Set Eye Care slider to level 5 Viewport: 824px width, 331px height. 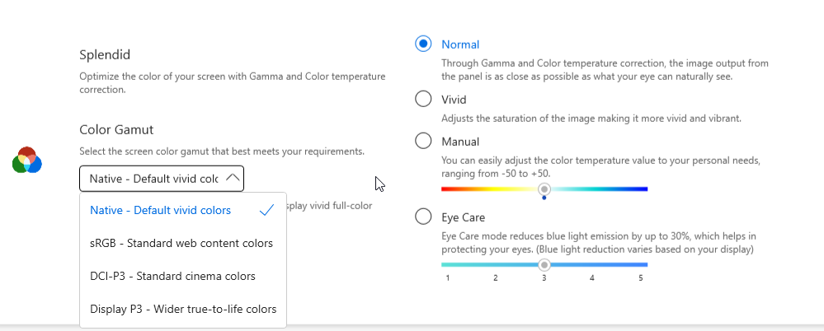click(x=641, y=264)
